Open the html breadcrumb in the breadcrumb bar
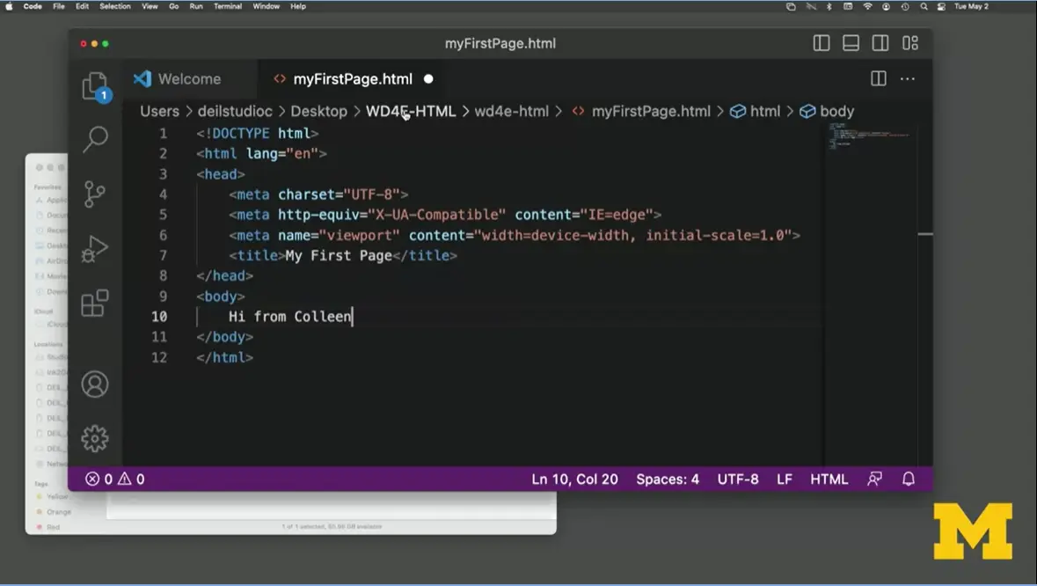This screenshot has height=586, width=1037. (x=764, y=111)
